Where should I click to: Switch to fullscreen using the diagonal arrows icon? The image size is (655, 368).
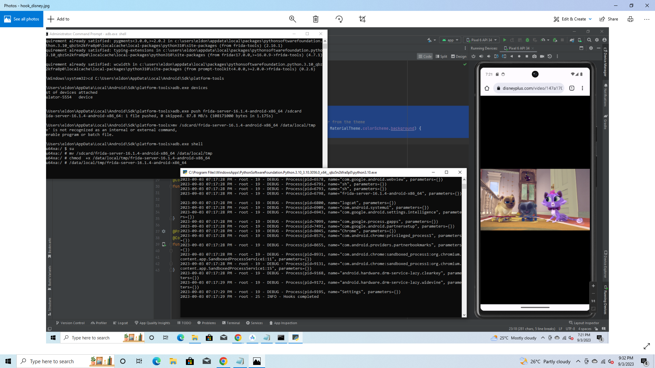[647, 346]
